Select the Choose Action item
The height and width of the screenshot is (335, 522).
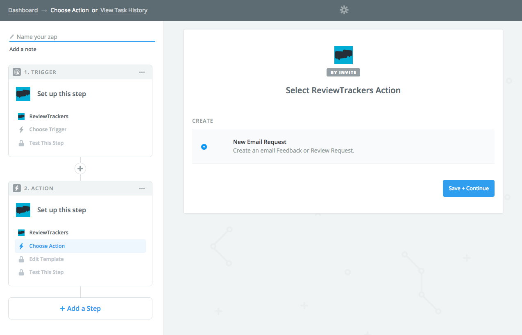click(x=80, y=246)
